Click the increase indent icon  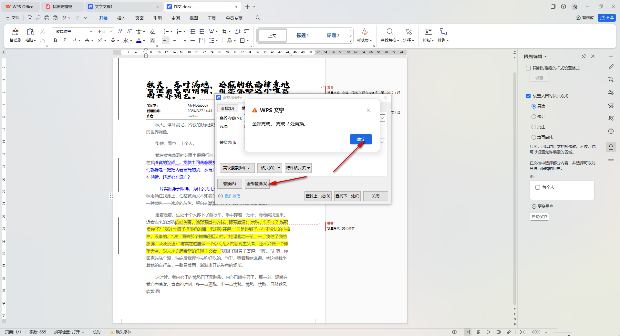(201, 31)
